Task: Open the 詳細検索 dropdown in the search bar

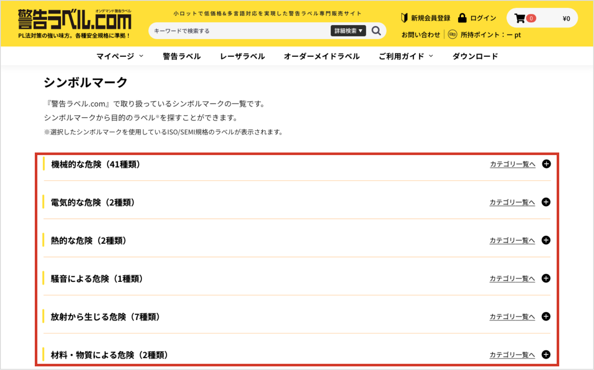Action: [x=348, y=31]
